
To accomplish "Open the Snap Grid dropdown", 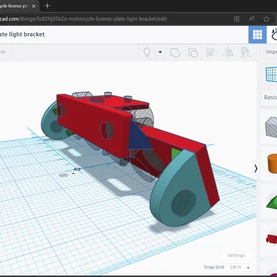I will [240, 267].
